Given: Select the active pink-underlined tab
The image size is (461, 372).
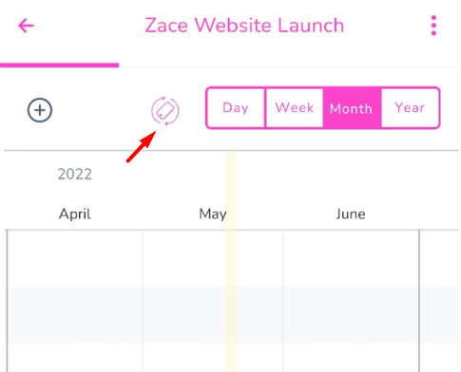Looking at the screenshot, I should click(60, 58).
